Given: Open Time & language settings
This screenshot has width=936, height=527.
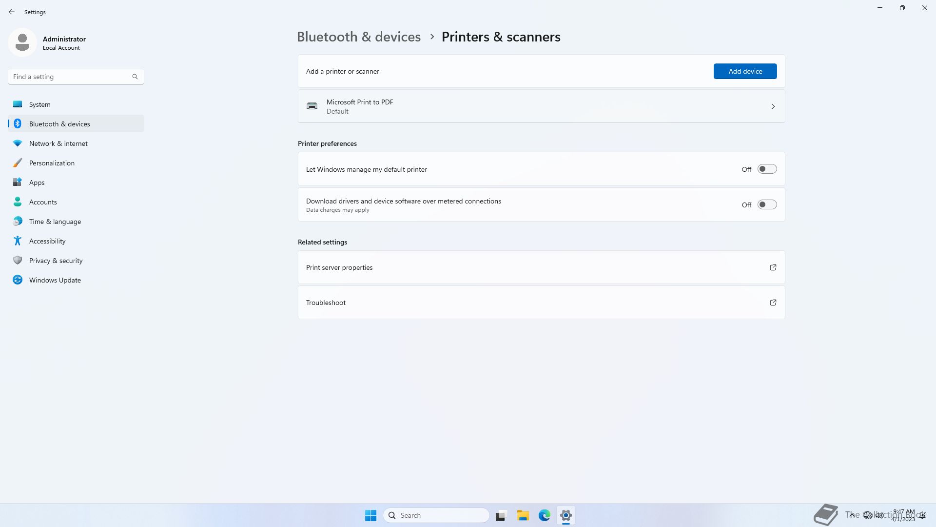Looking at the screenshot, I should click(x=76, y=221).
